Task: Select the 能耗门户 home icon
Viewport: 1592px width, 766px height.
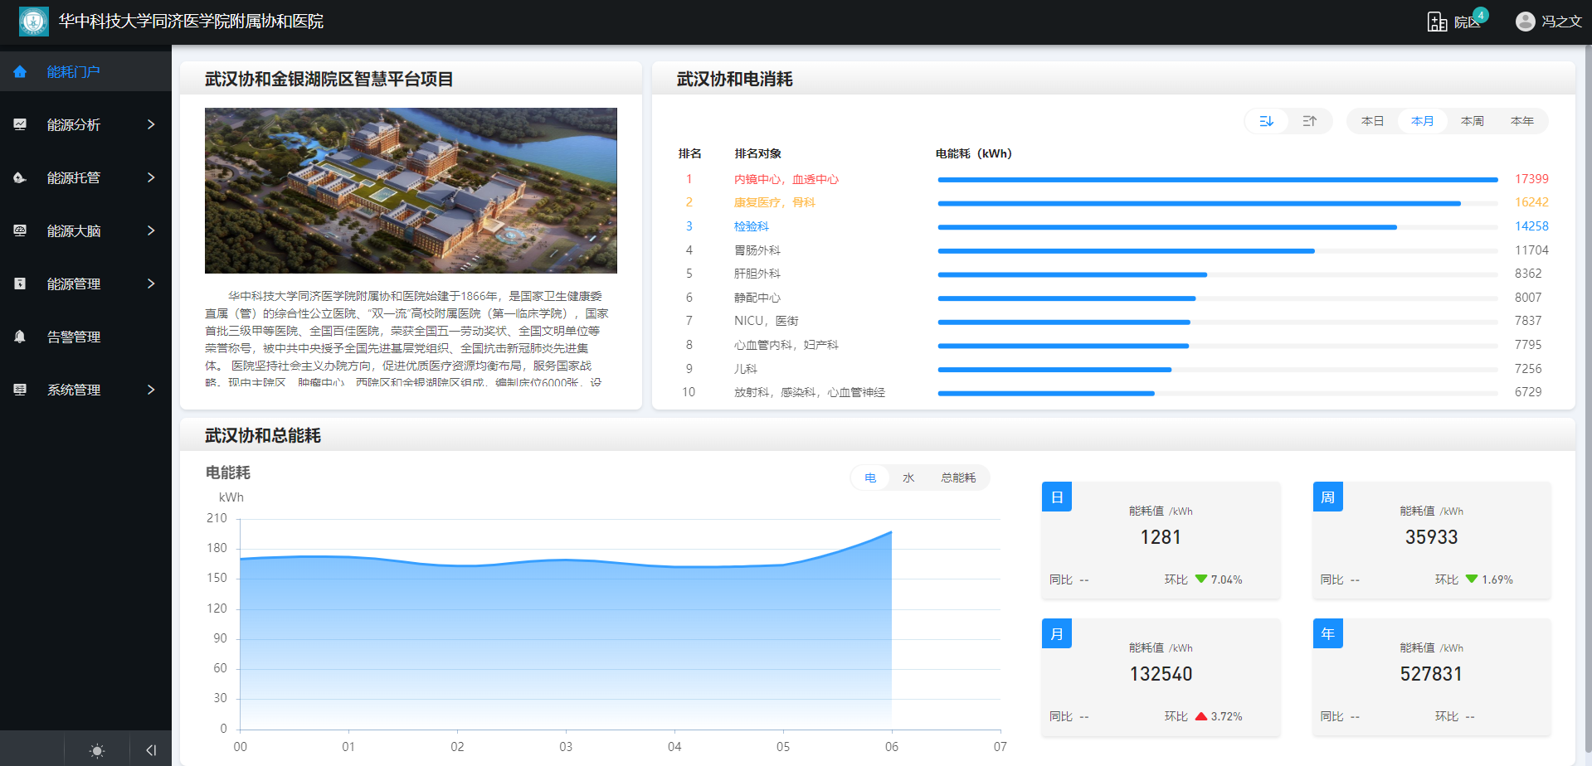Action: pos(19,71)
